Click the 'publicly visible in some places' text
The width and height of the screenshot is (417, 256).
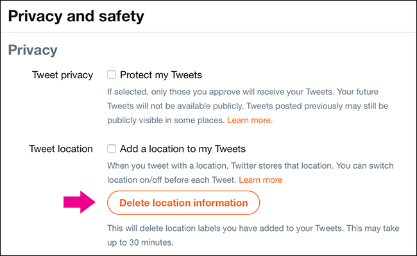166,121
